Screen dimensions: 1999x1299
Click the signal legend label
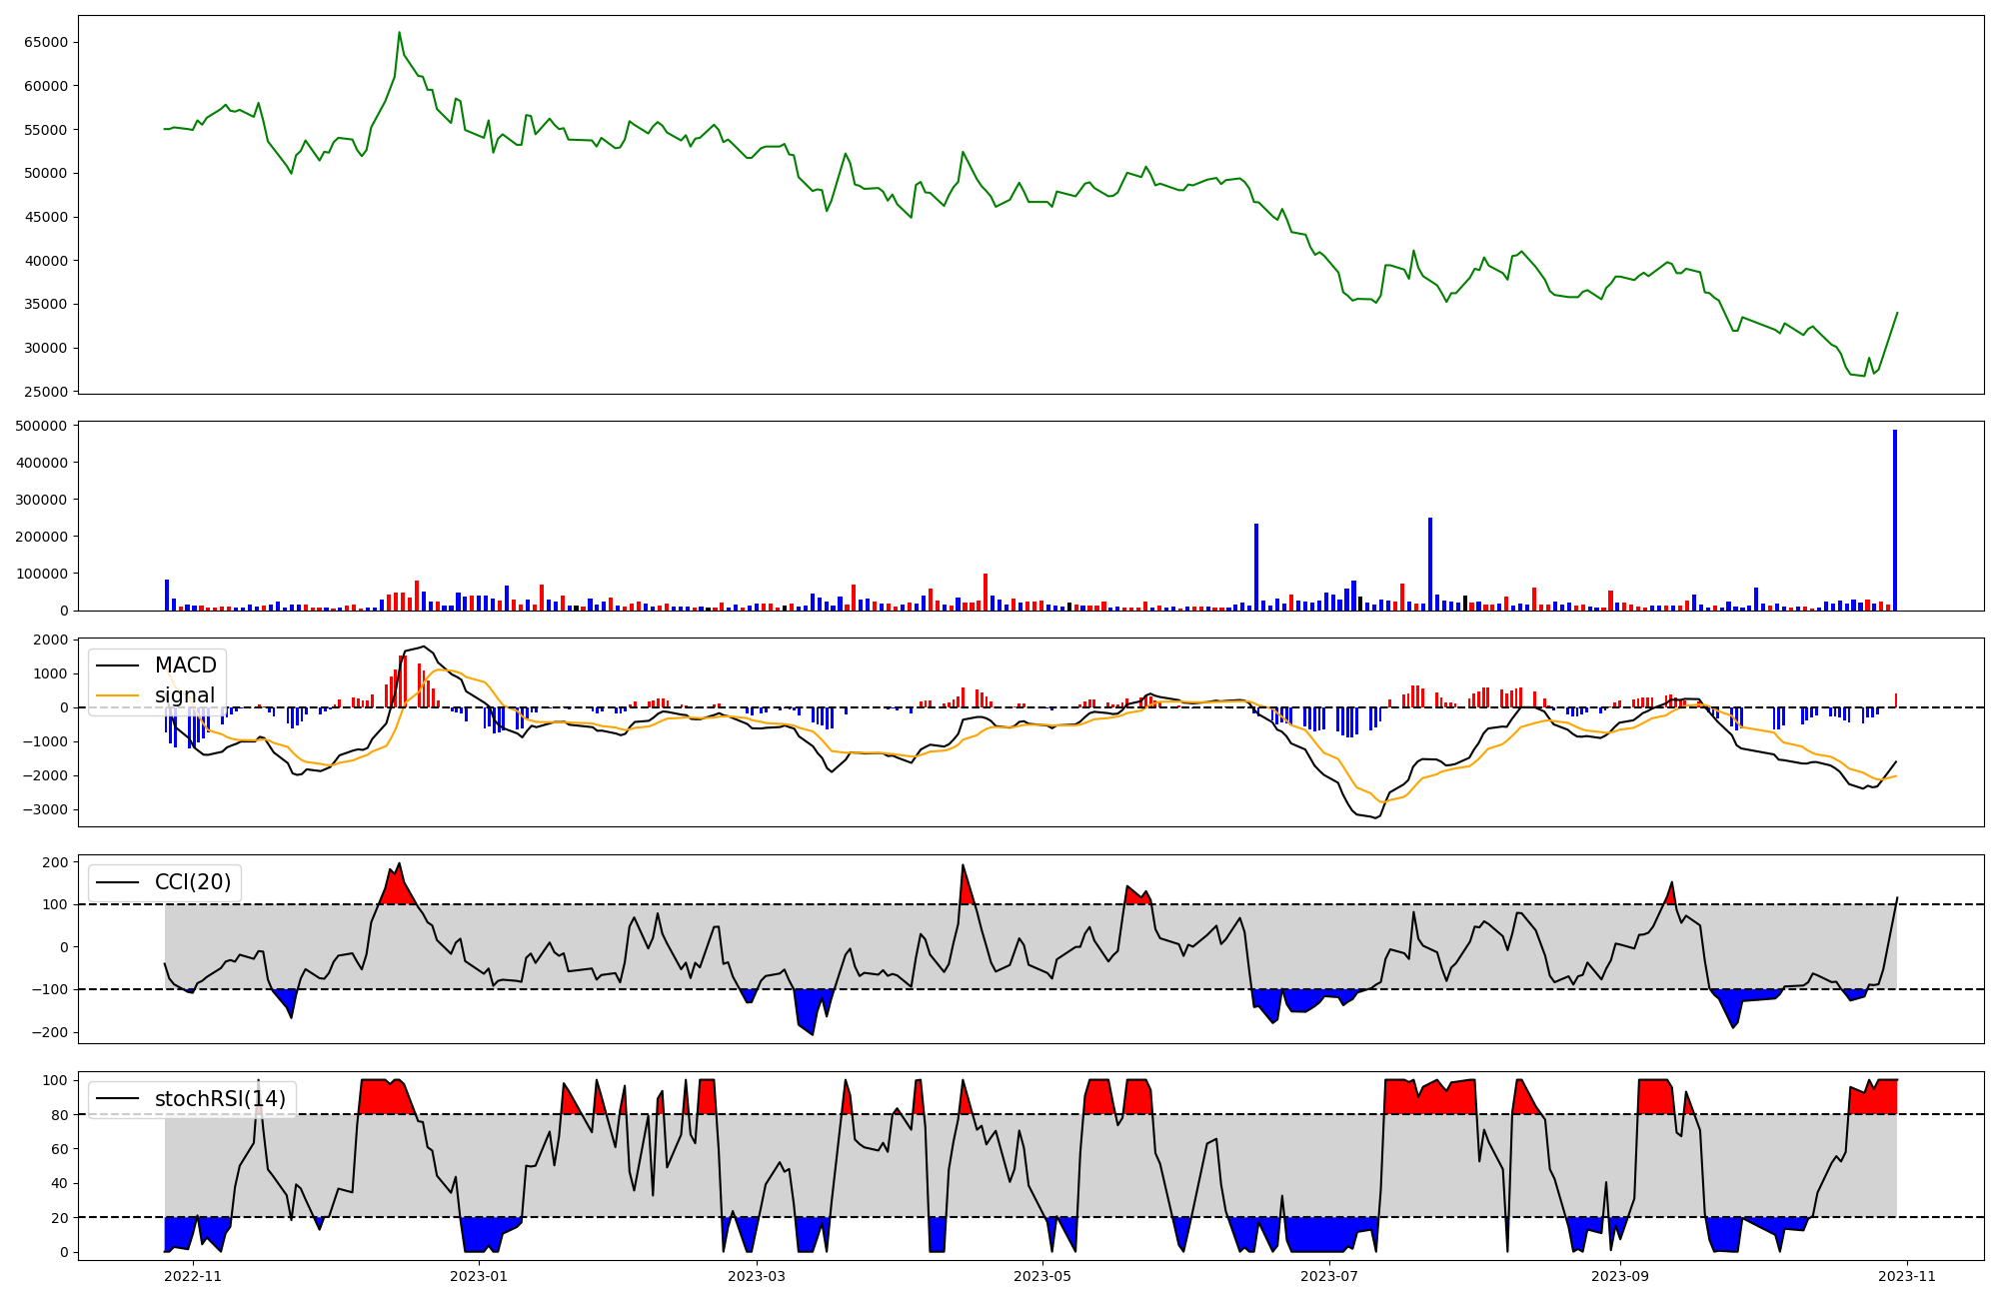185,695
